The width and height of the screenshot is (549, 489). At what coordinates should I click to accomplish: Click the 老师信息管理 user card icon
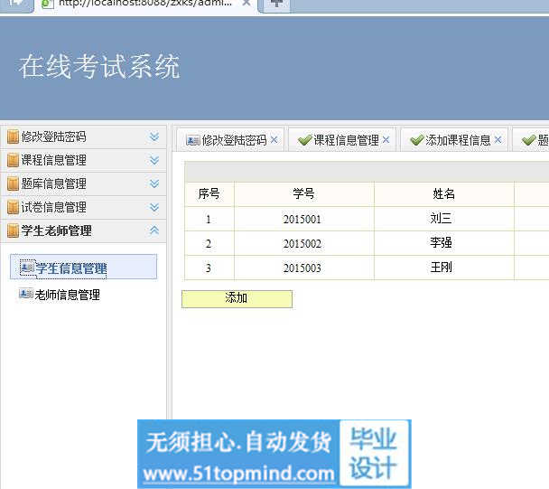click(26, 294)
